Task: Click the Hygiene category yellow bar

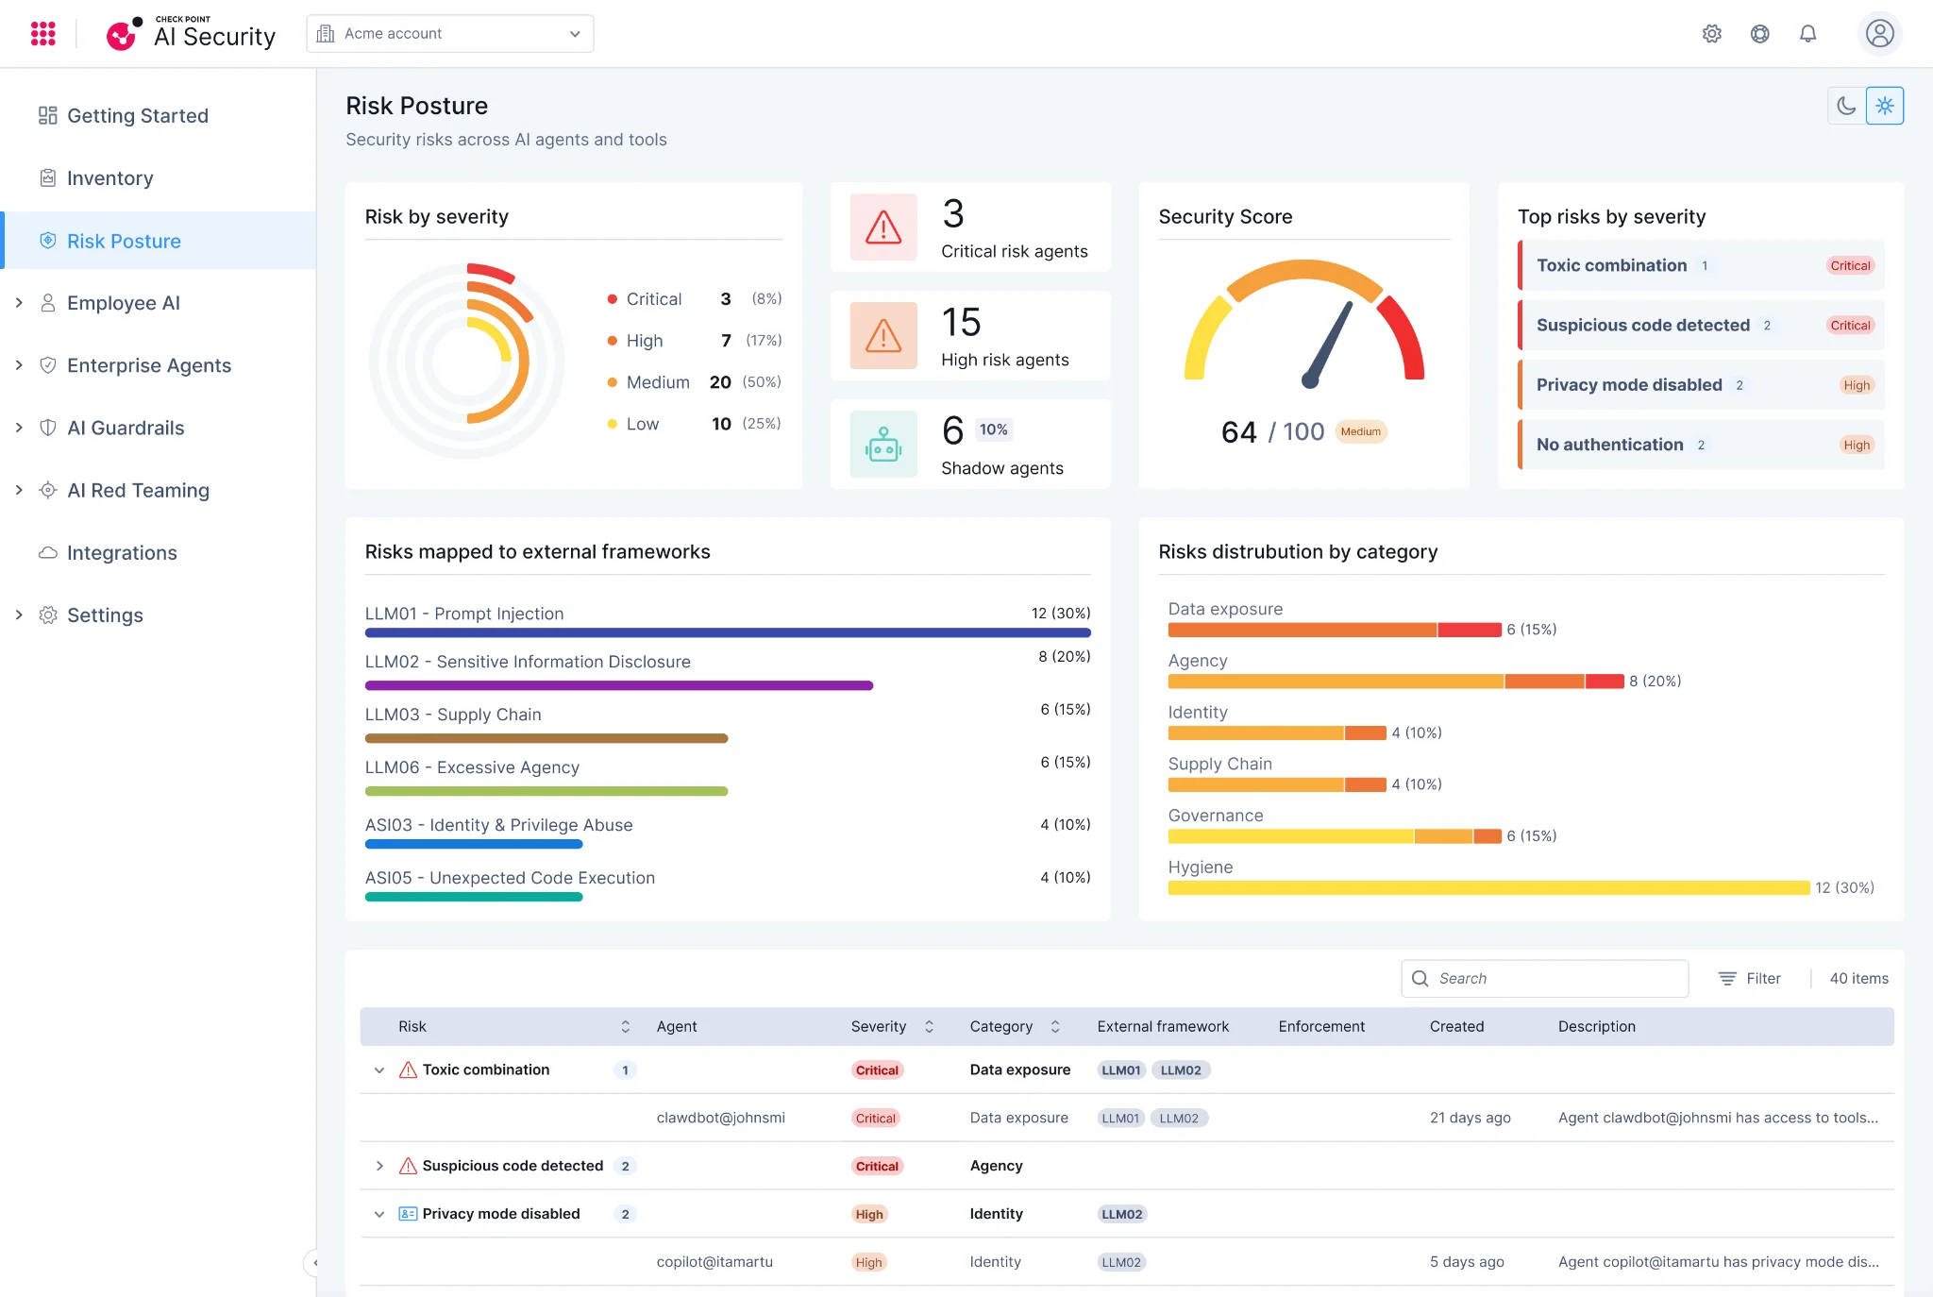Action: 1488,888
